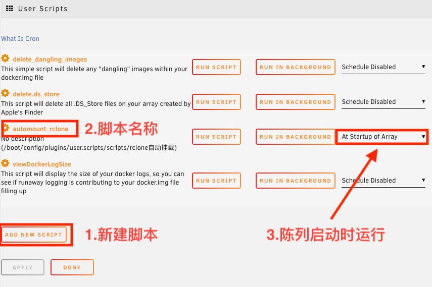Click the grid icon beside User Scripts

click(x=10, y=9)
